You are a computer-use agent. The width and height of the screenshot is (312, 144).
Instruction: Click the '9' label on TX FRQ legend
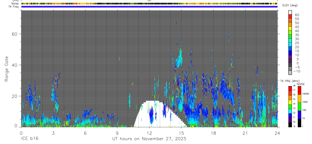(x=294, y=126)
